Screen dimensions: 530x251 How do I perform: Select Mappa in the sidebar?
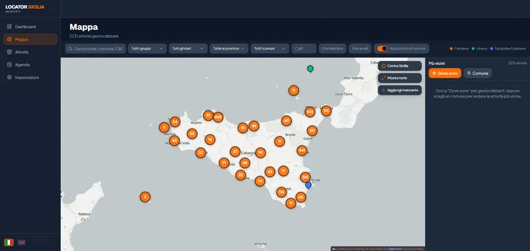[30, 39]
